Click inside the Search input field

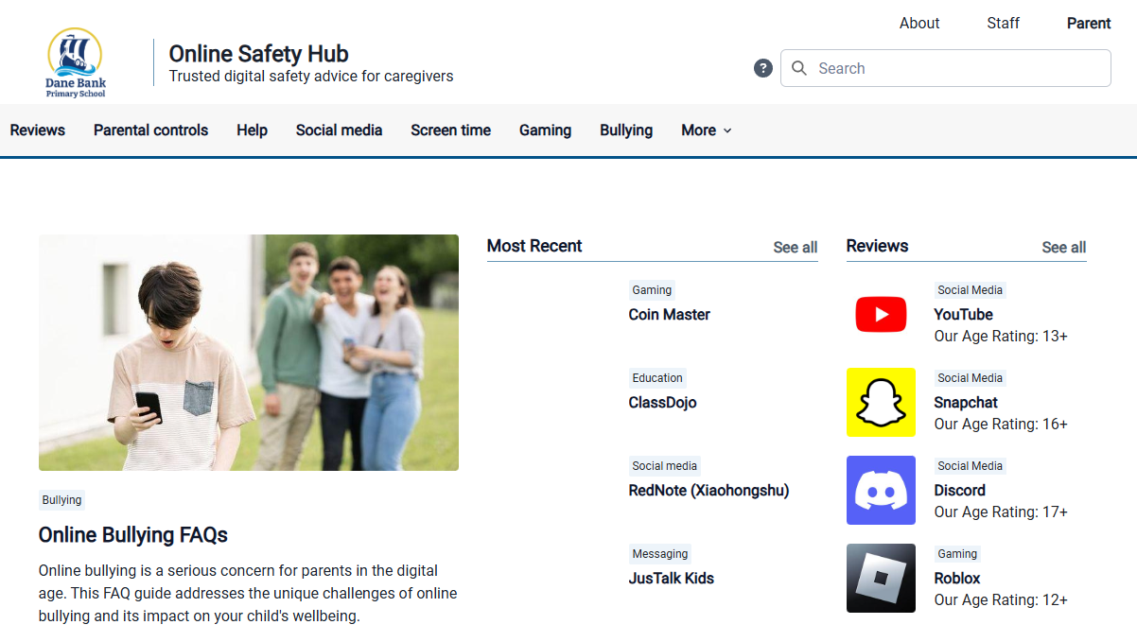point(955,68)
